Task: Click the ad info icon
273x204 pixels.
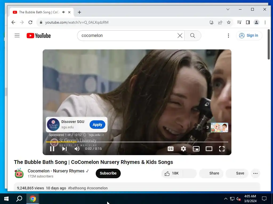Action: (x=85, y=135)
